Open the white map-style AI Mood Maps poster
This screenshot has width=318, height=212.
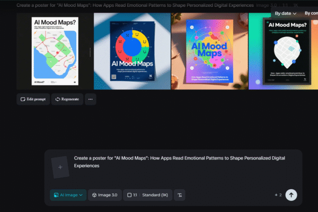(x=53, y=51)
